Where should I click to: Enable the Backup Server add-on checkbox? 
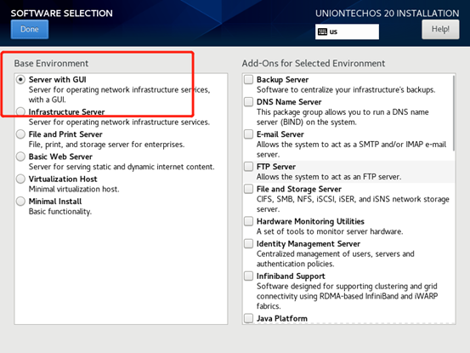[x=248, y=79]
